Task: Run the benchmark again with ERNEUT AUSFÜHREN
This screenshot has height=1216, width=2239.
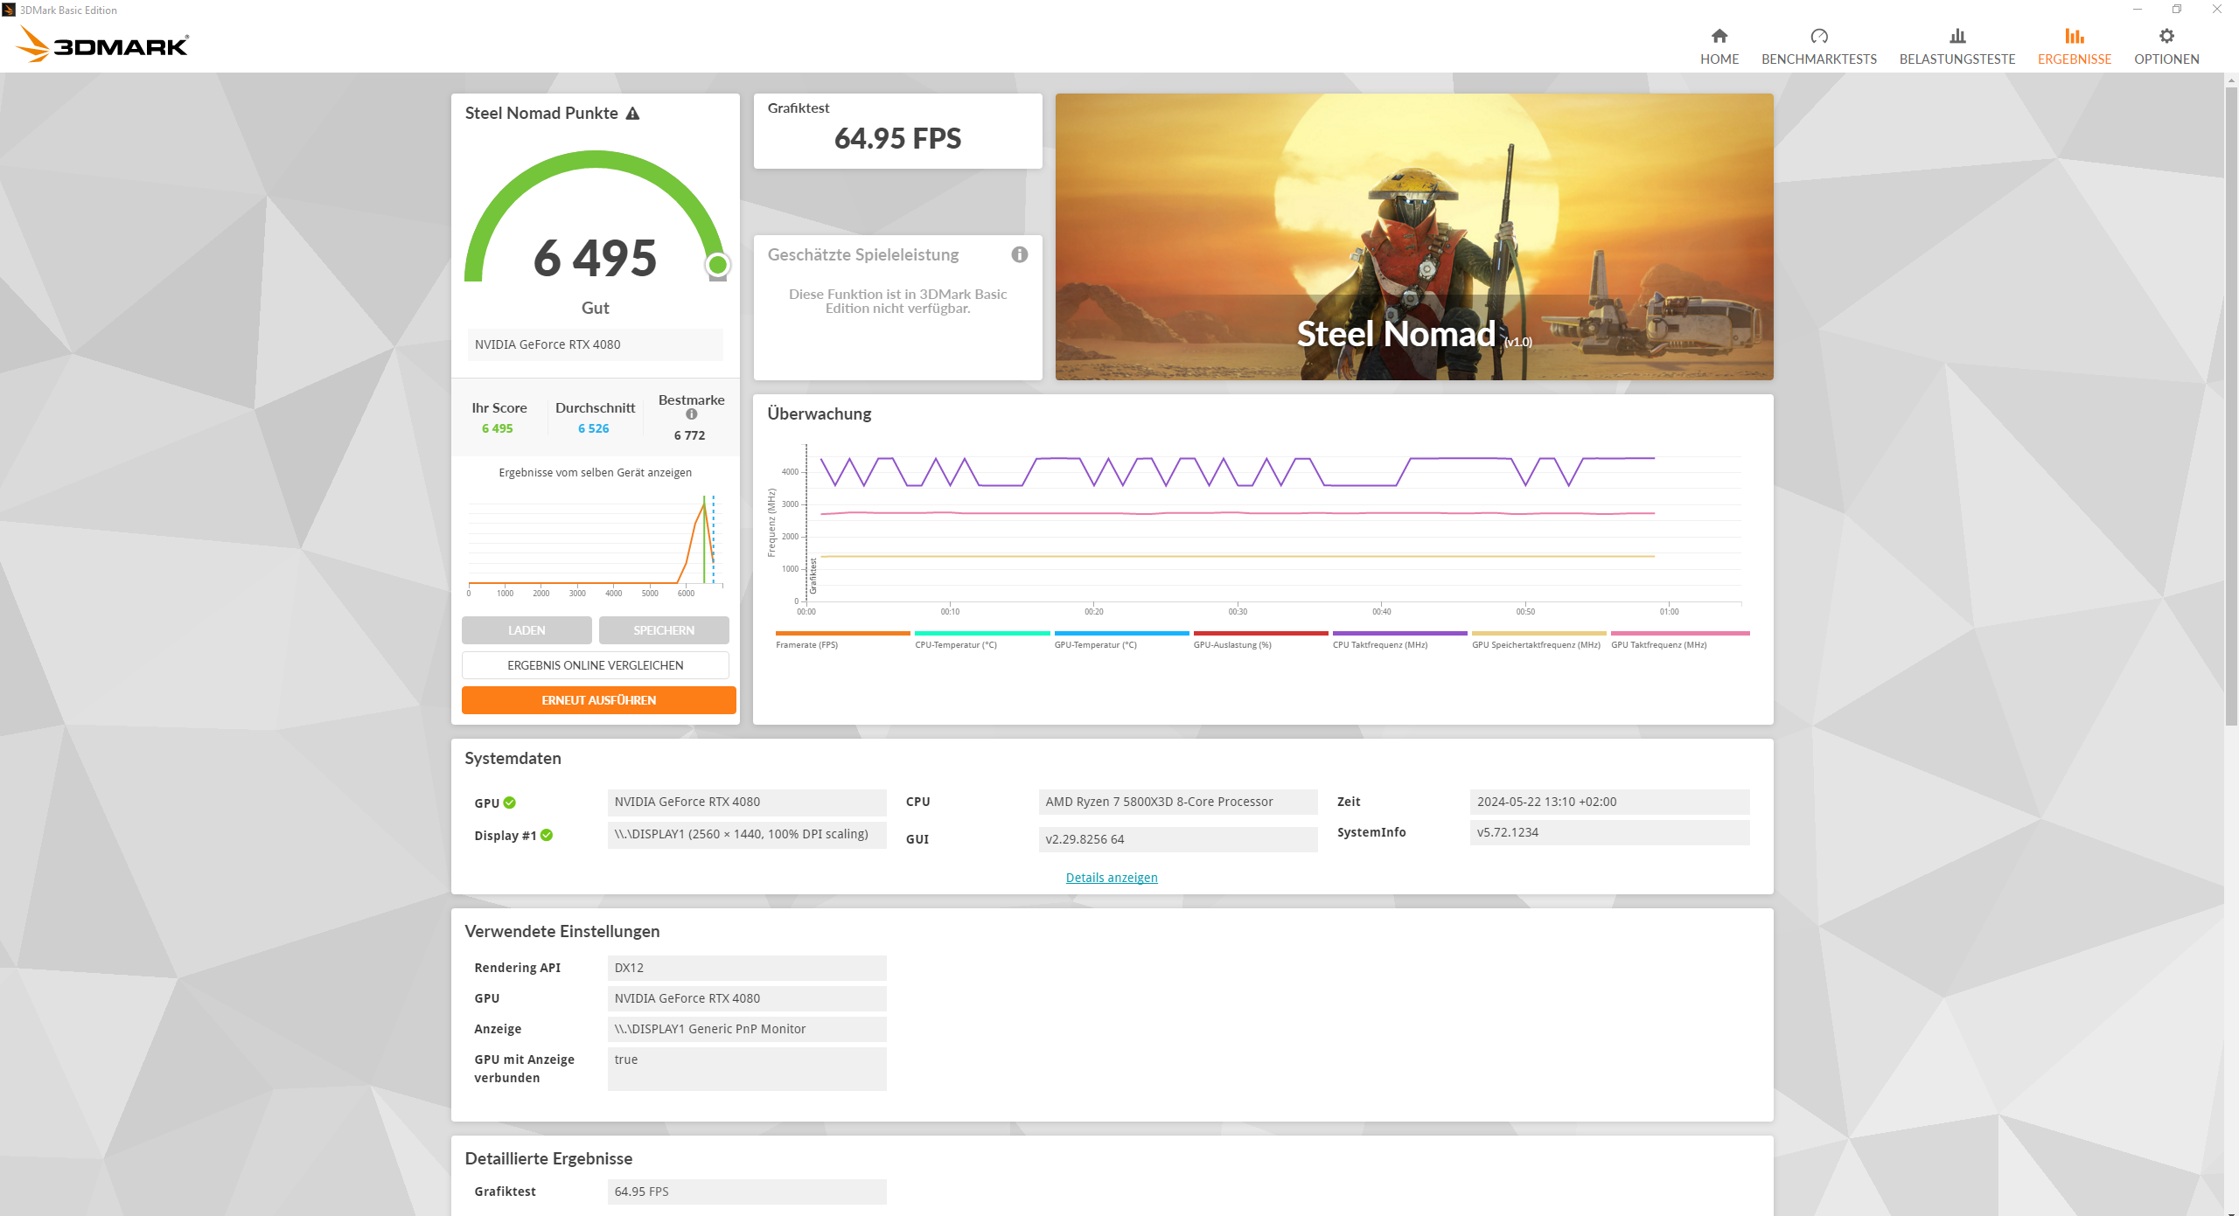Action: tap(598, 699)
